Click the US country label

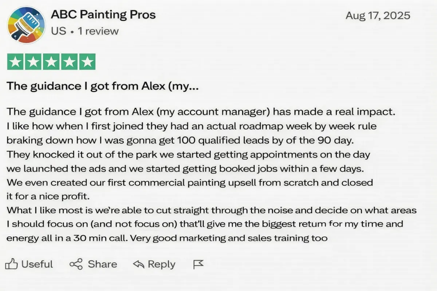[x=58, y=31]
